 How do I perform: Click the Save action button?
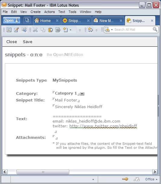pos(27,42)
